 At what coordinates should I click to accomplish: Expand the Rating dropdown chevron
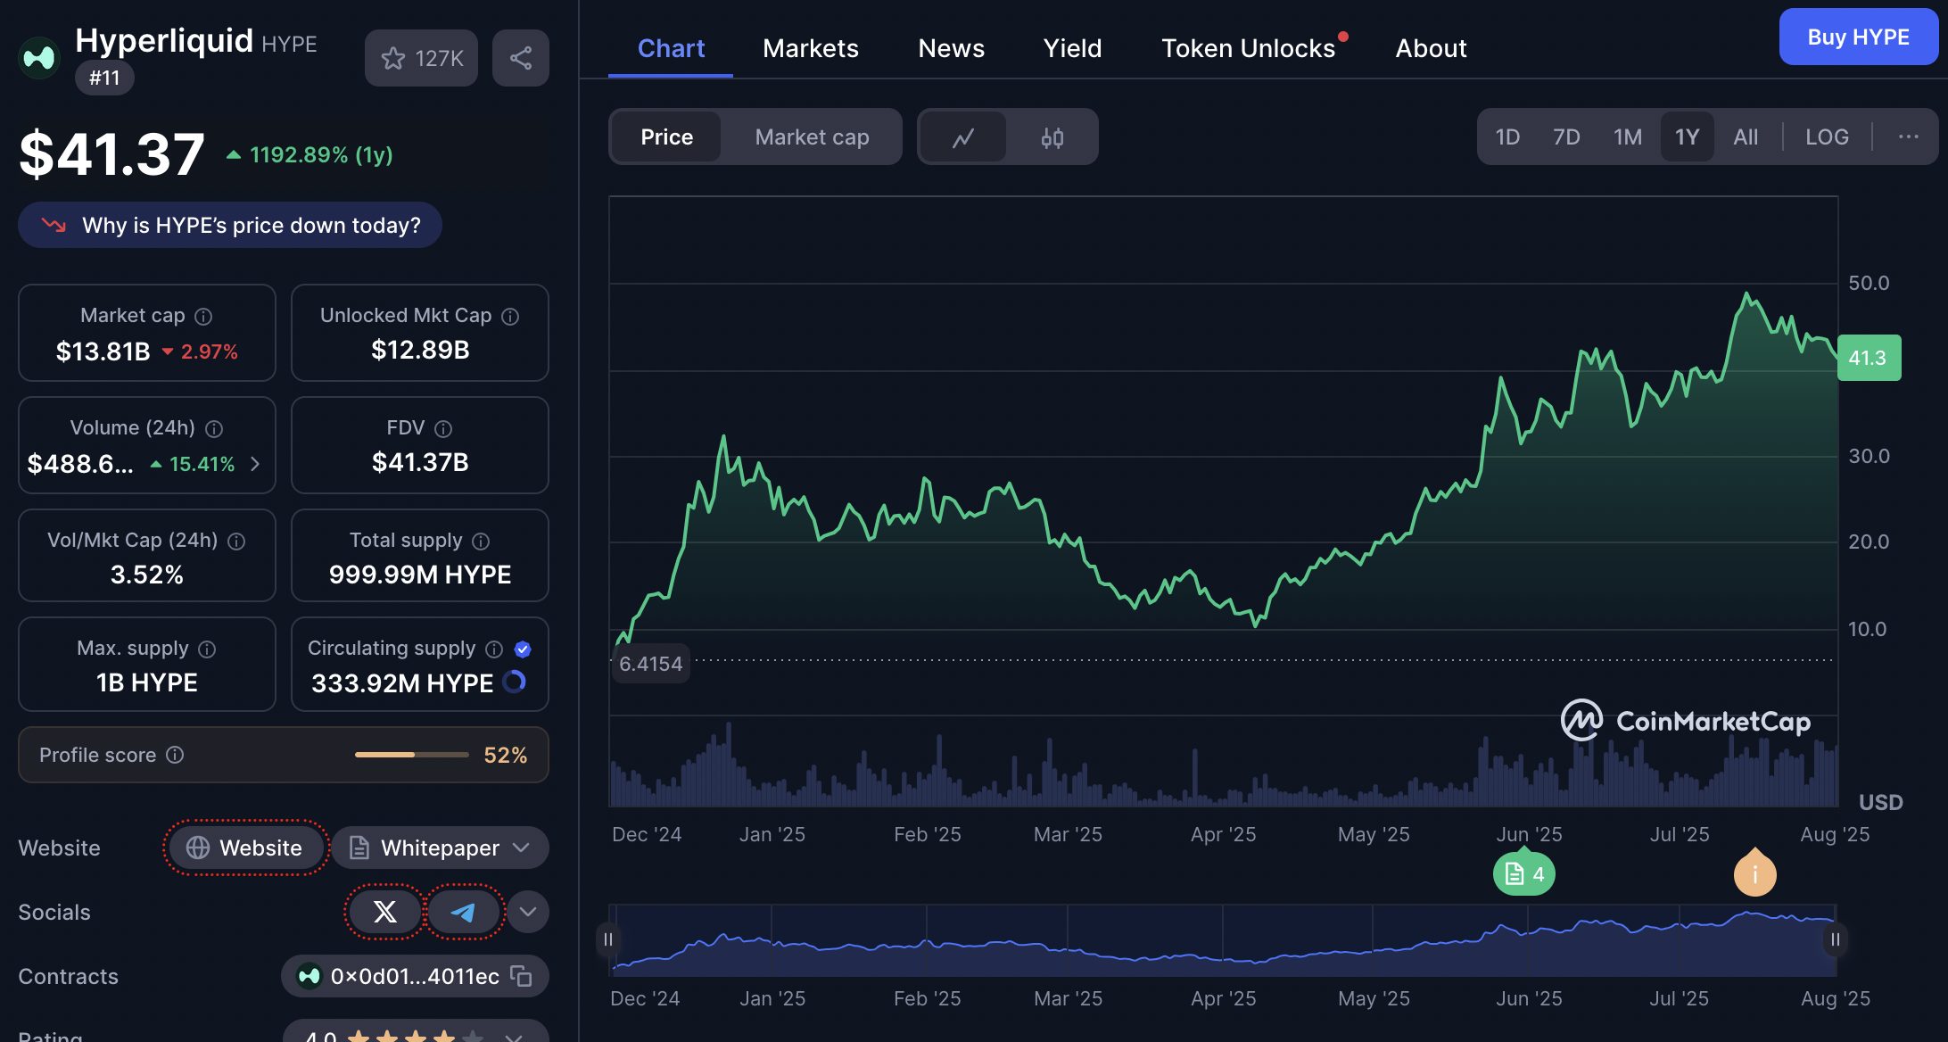514,1037
